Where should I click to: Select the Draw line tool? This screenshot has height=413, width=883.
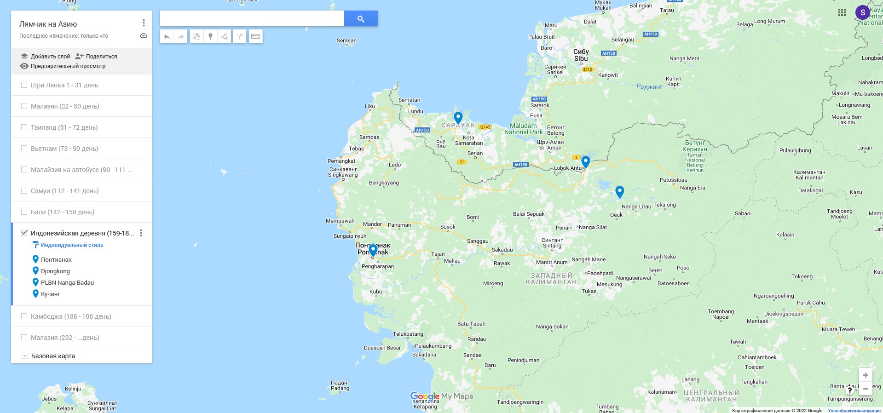pos(225,36)
